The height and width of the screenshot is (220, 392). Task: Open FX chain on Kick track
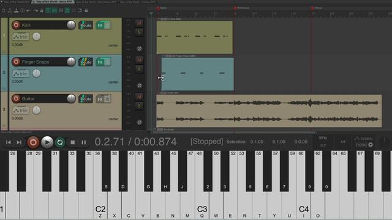[100, 25]
